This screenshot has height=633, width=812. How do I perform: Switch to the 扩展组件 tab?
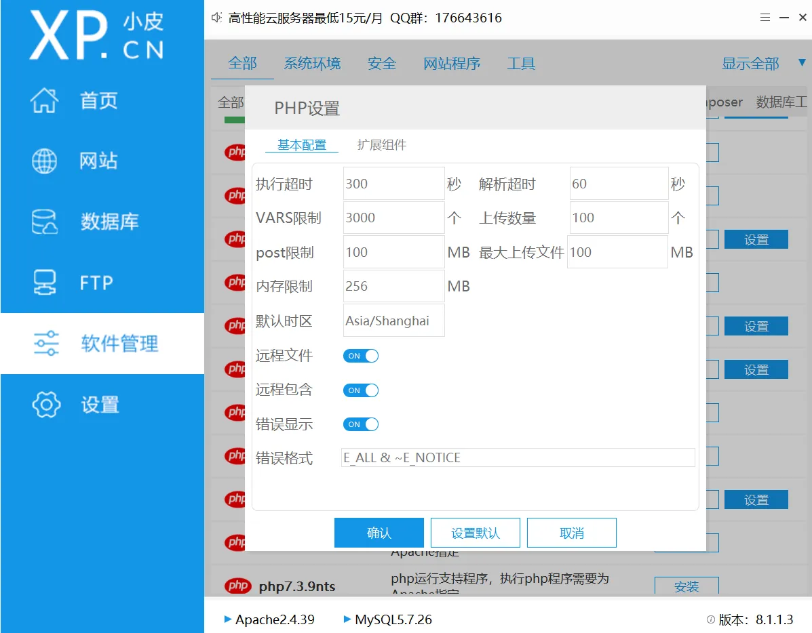click(x=382, y=145)
